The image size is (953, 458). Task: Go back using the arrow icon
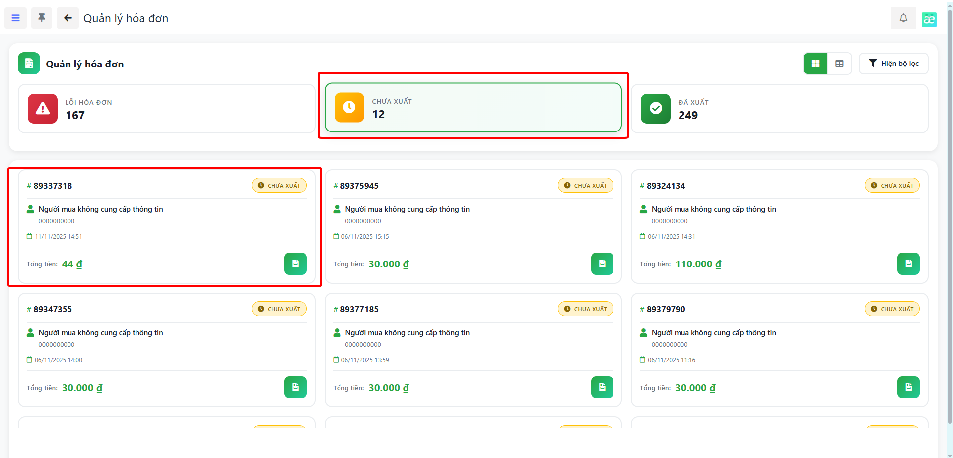click(x=68, y=18)
